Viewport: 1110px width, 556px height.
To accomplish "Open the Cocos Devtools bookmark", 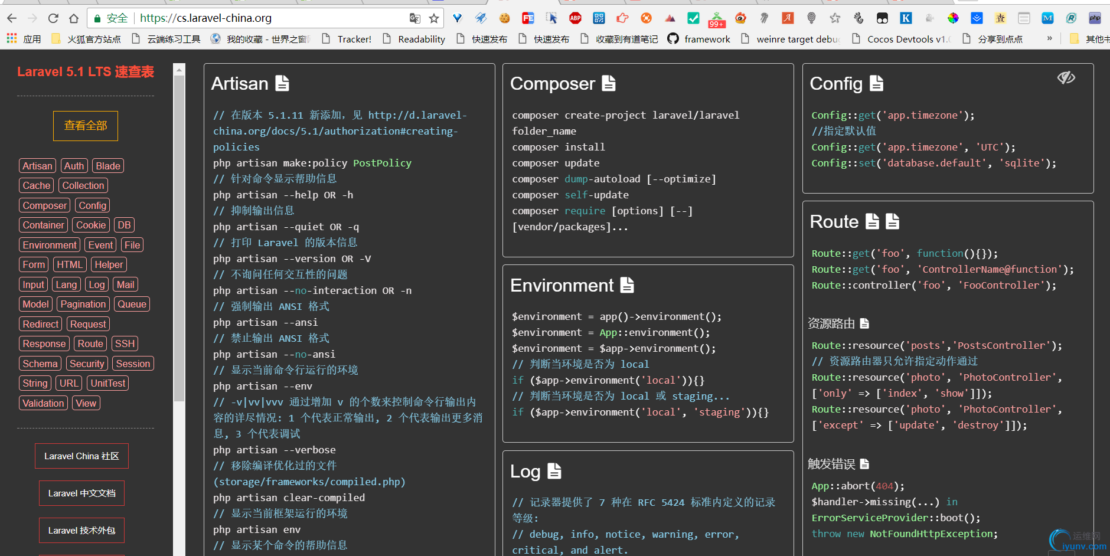I will coord(901,39).
